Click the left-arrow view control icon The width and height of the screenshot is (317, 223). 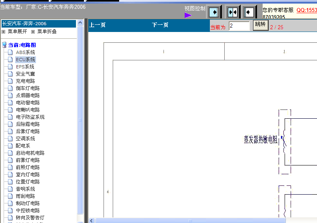[x=249, y=12]
